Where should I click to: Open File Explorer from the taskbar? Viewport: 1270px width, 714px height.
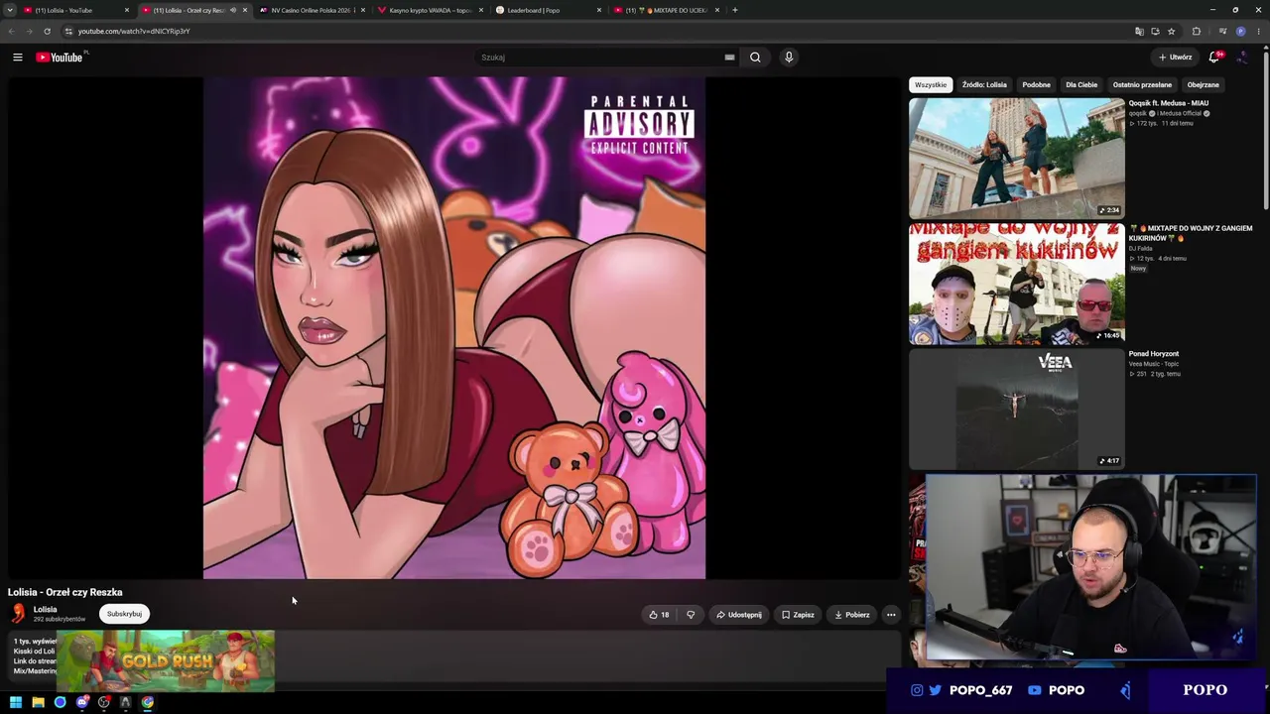[x=38, y=702]
